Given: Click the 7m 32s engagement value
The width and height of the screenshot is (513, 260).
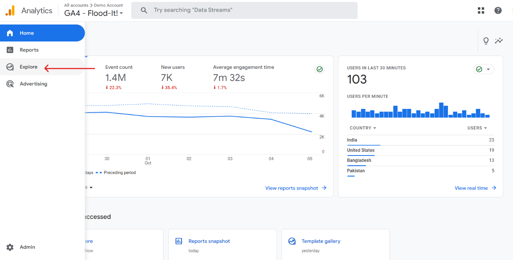Looking at the screenshot, I should (229, 77).
